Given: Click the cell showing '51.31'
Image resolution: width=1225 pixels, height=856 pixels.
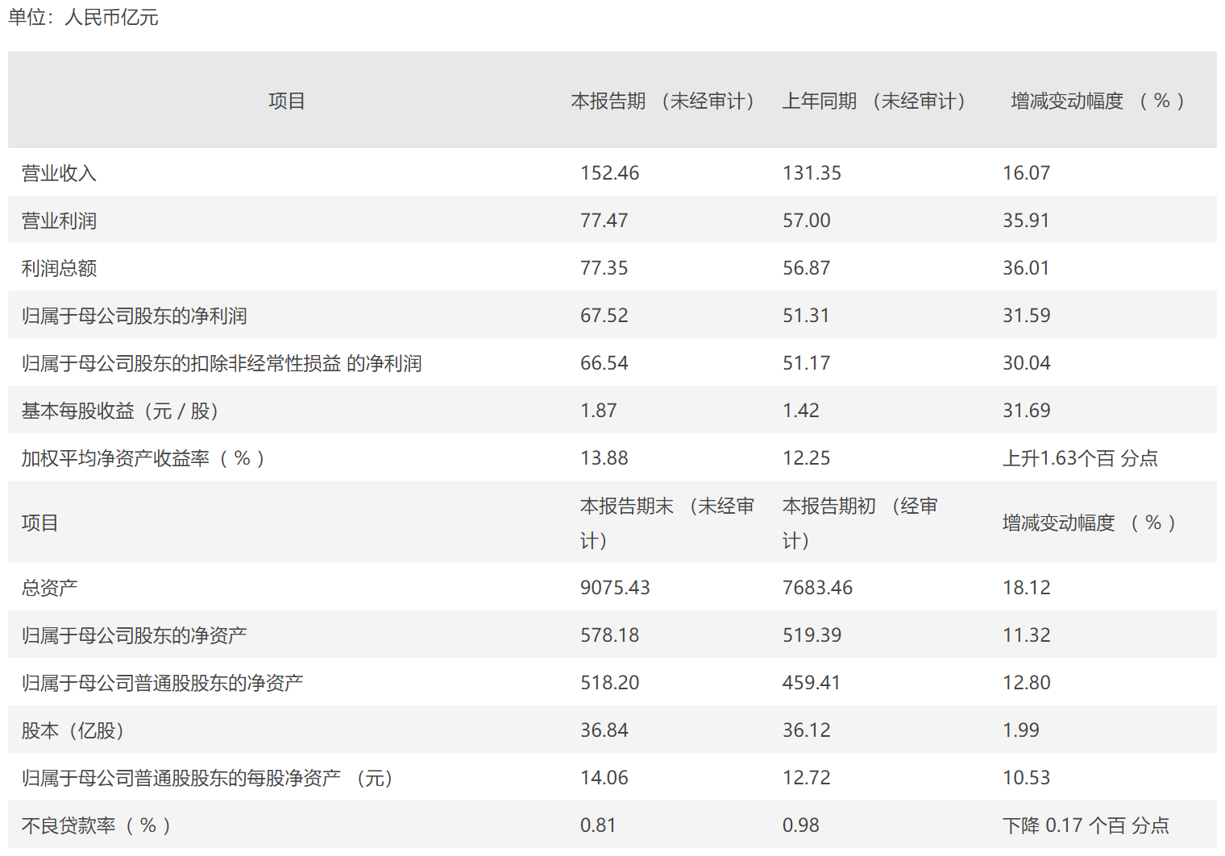Looking at the screenshot, I should [806, 316].
